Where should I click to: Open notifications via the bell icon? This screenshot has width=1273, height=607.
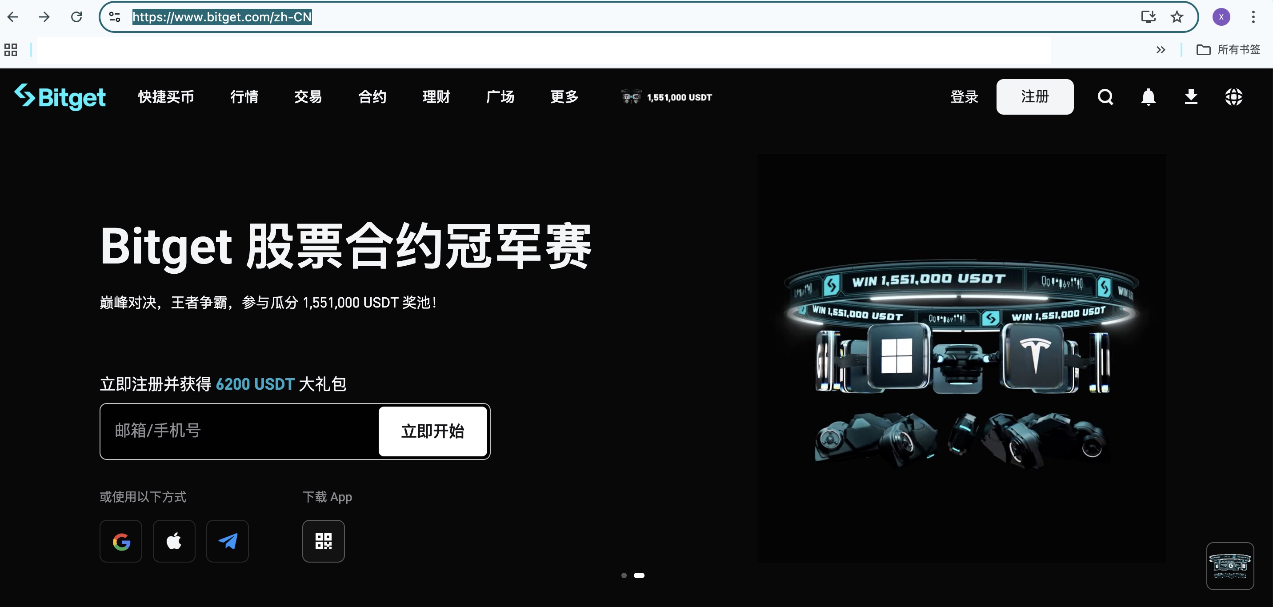pos(1149,97)
